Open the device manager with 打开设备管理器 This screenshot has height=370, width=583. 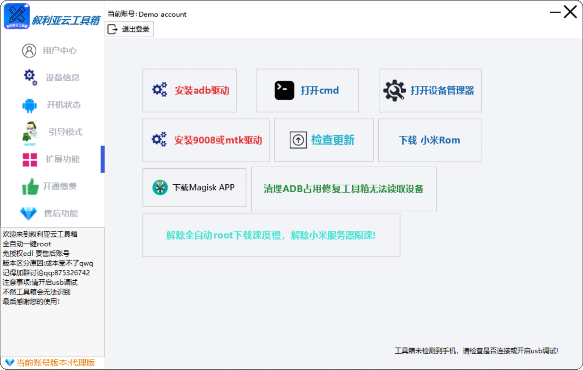[430, 90]
